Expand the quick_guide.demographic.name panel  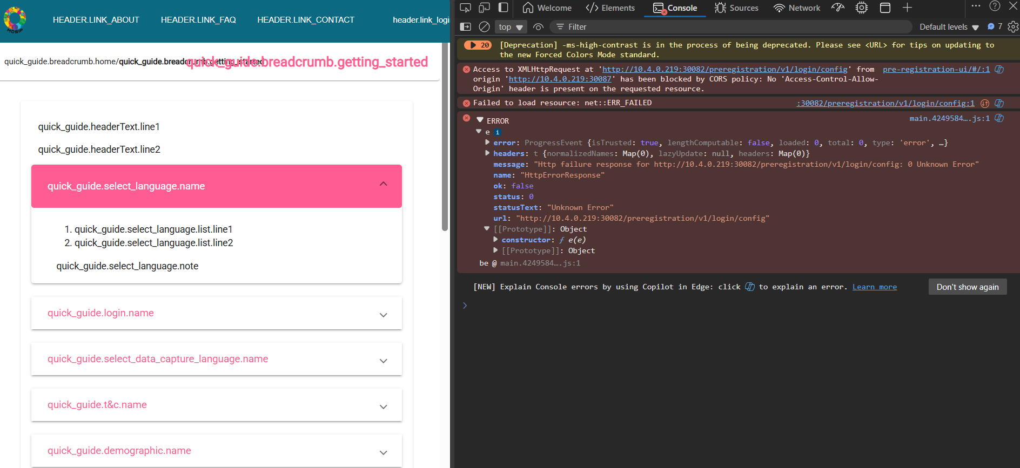[x=217, y=451]
